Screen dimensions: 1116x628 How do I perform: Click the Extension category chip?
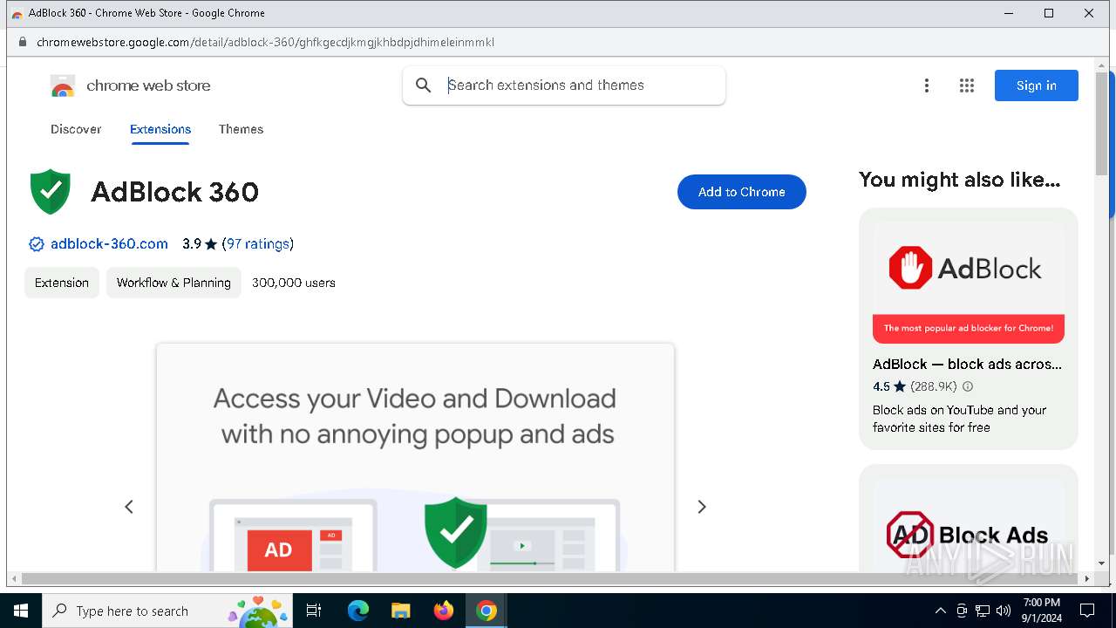62,283
